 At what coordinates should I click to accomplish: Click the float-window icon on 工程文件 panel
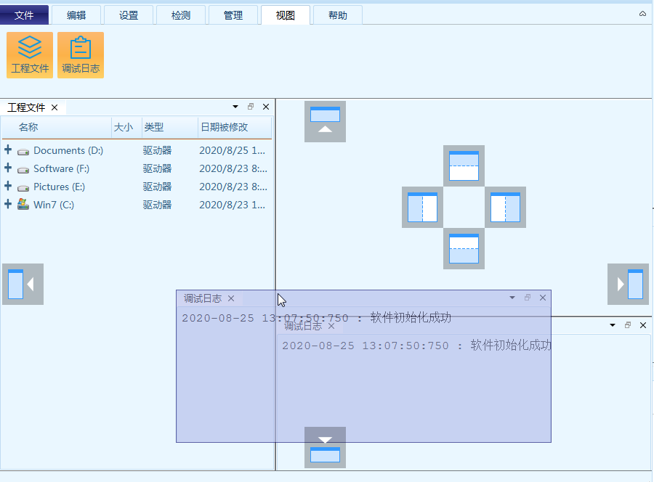click(x=250, y=106)
